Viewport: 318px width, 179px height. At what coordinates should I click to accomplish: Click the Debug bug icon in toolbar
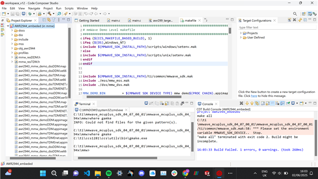coord(30,14)
